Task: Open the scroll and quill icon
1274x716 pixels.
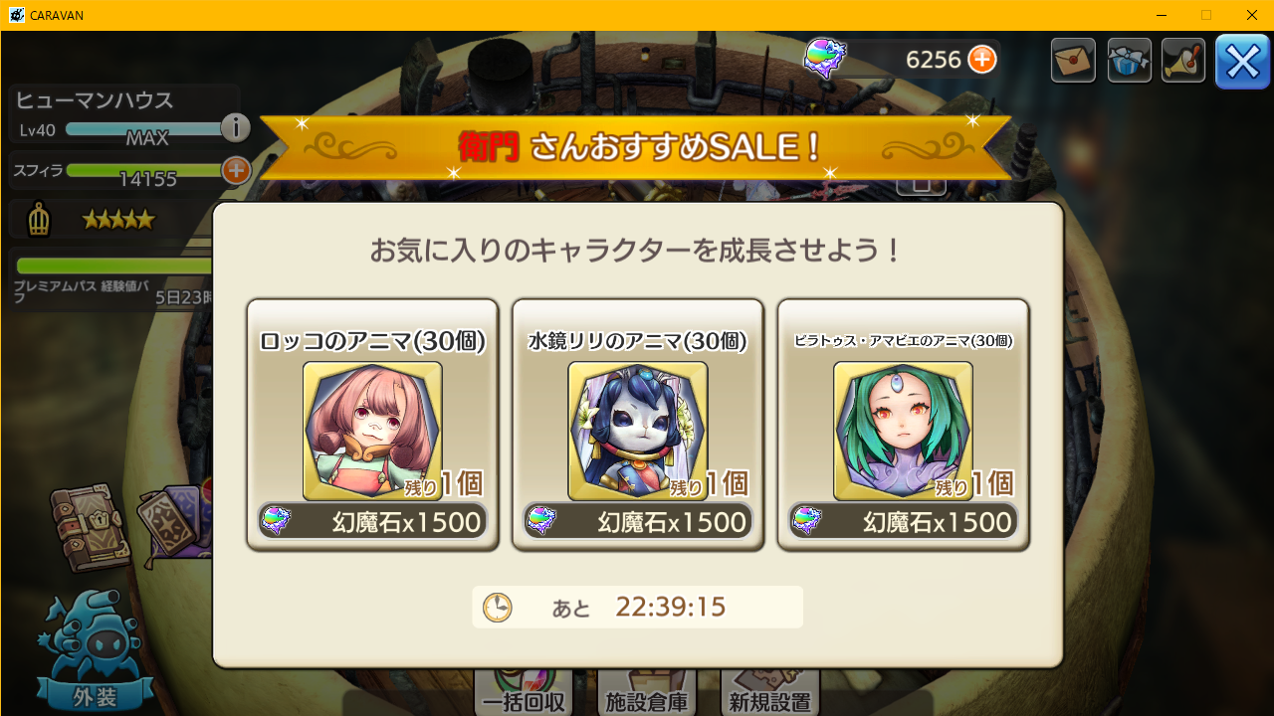Action: pos(1183,61)
